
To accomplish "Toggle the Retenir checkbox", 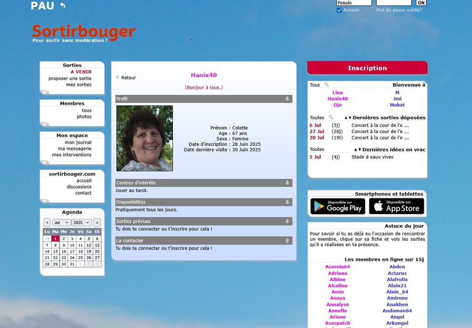I will [339, 10].
